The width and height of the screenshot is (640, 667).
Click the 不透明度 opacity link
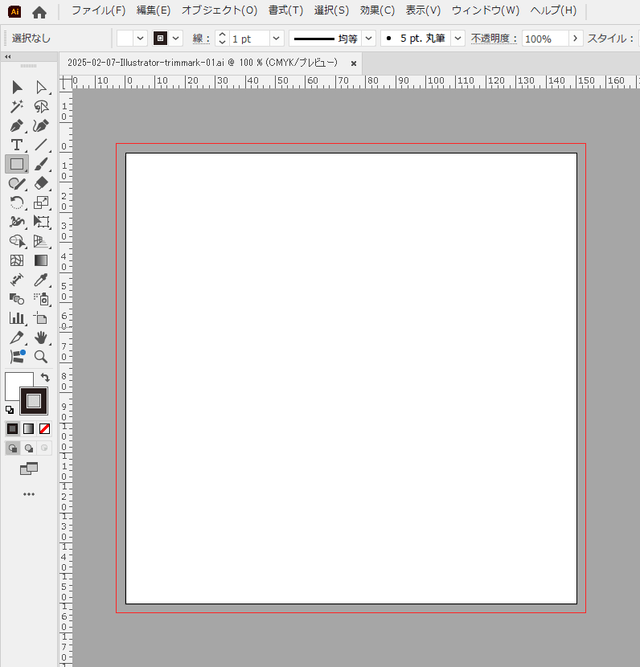click(494, 39)
